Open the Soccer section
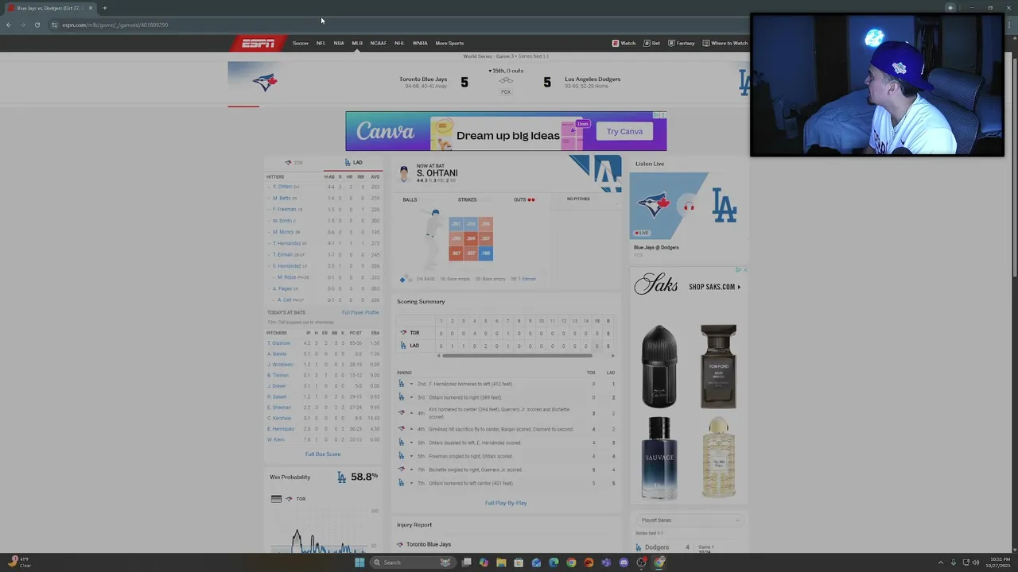Screen dimensions: 1018x572 [301, 43]
